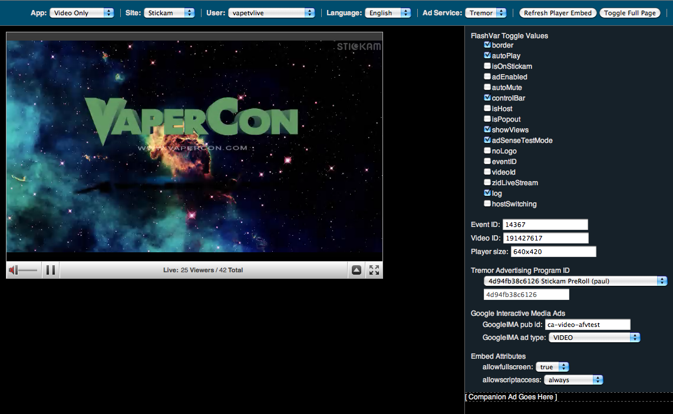Change the allowscriptaccess dropdown value

573,380
